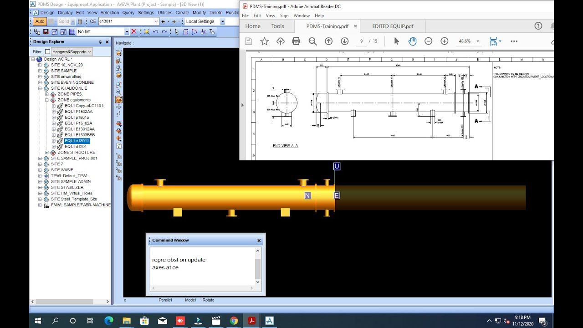Select TPWL Default_TPWL tree item
The image size is (583, 328).
(69, 176)
